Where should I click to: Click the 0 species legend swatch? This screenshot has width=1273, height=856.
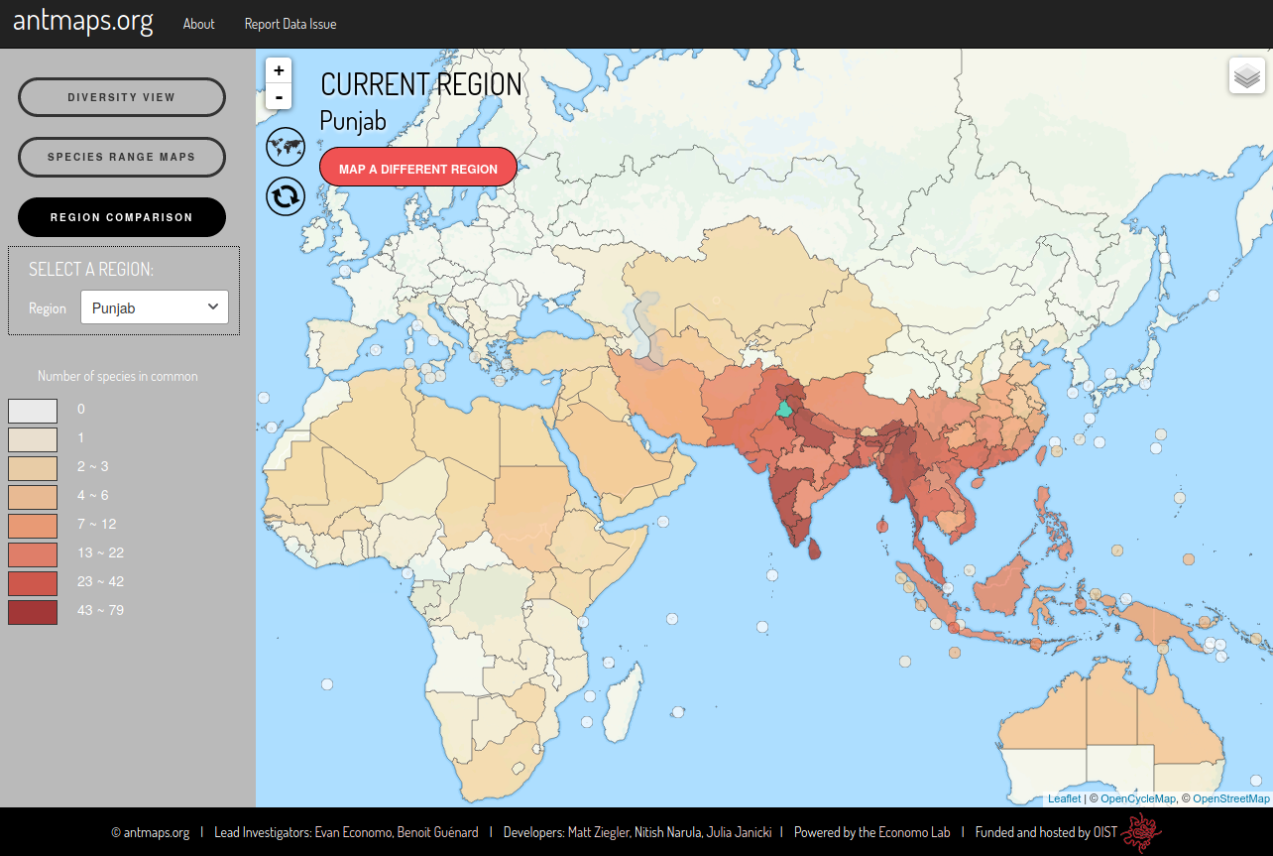point(33,411)
